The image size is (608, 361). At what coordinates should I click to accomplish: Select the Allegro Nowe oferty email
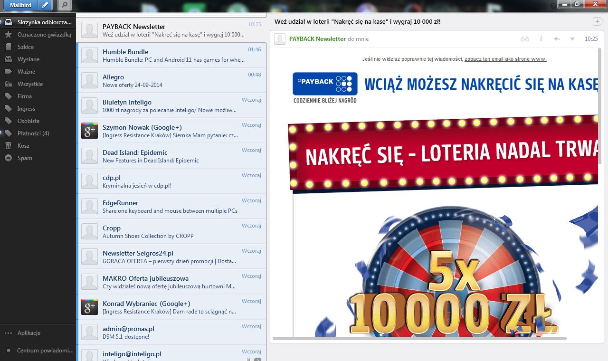click(171, 80)
